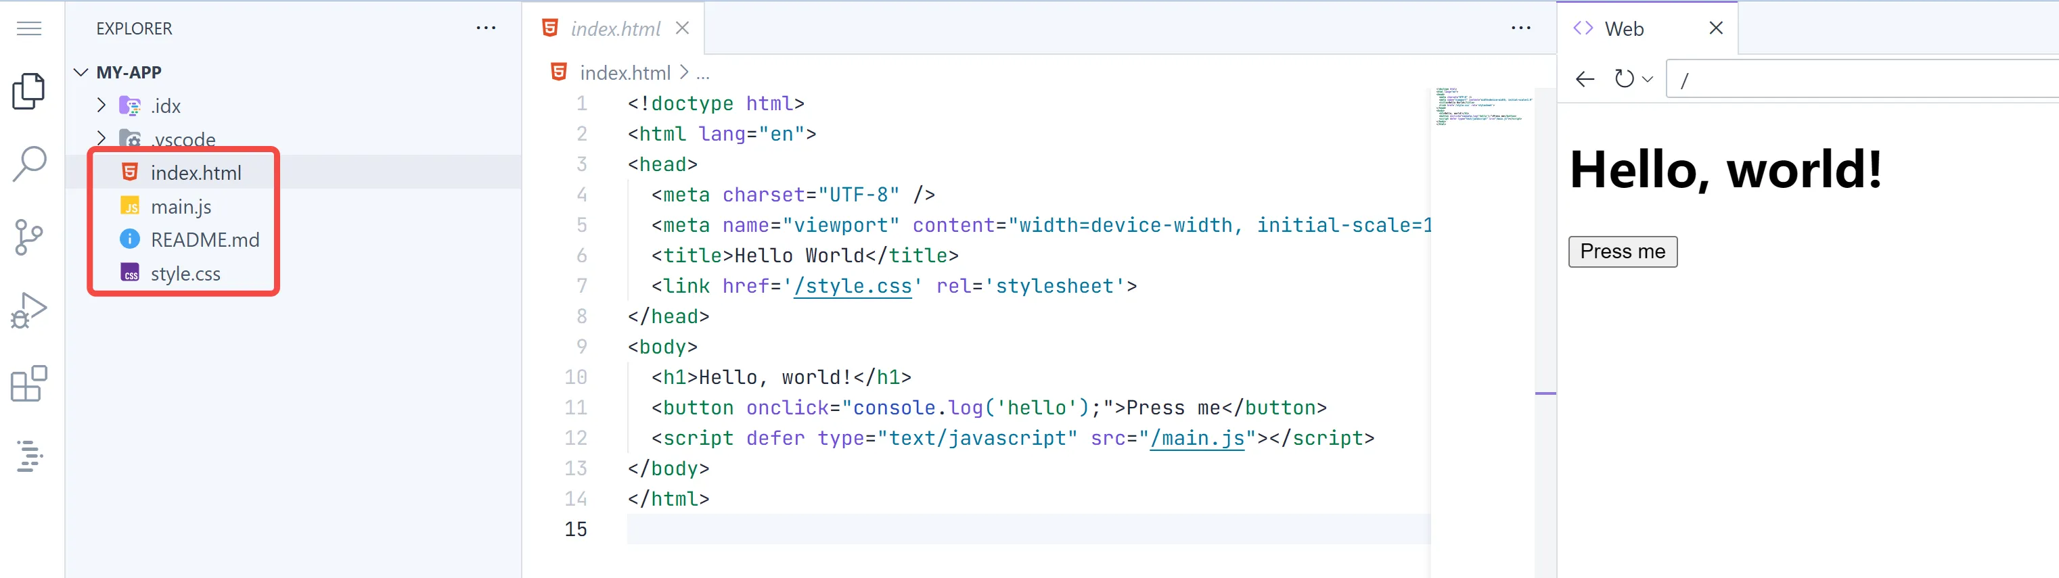Click the Hello, world! heading in preview
This screenshot has width=2059, height=578.
pyautogui.click(x=1725, y=169)
